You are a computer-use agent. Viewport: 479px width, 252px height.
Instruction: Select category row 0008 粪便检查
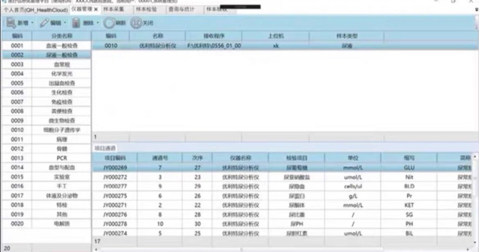[46, 111]
